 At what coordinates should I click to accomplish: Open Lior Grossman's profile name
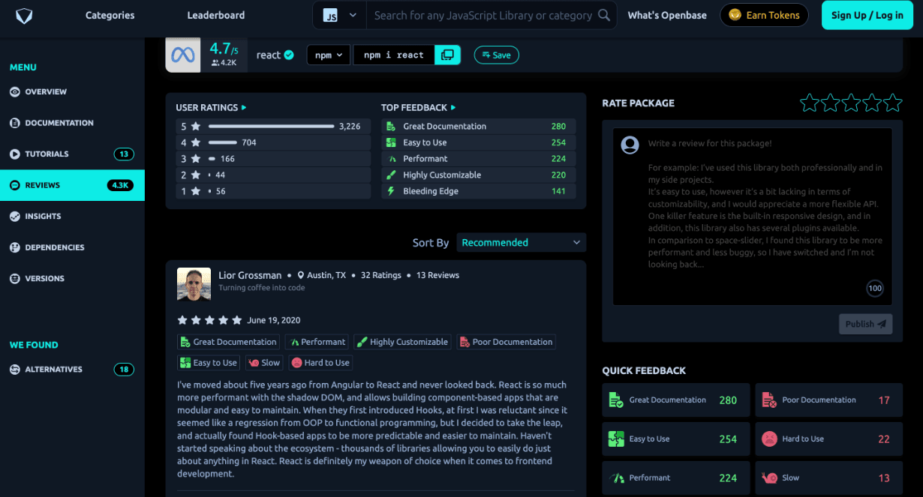[x=250, y=275]
